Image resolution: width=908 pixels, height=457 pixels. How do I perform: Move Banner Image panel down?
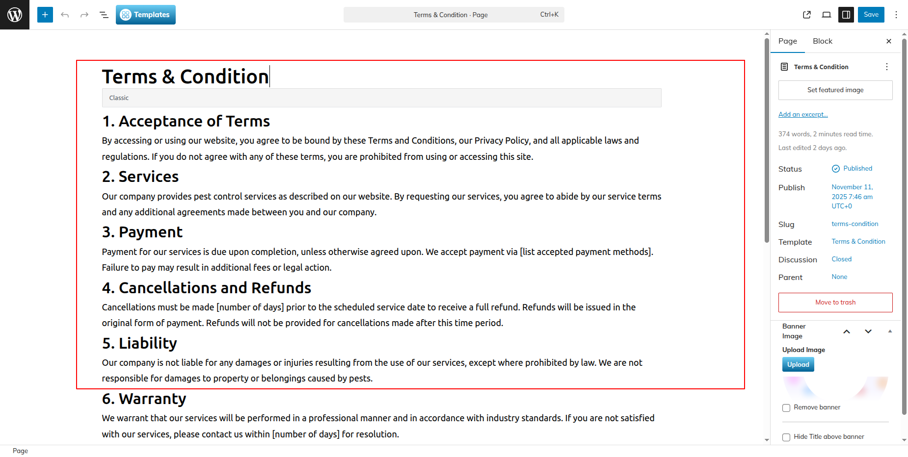[x=868, y=331]
